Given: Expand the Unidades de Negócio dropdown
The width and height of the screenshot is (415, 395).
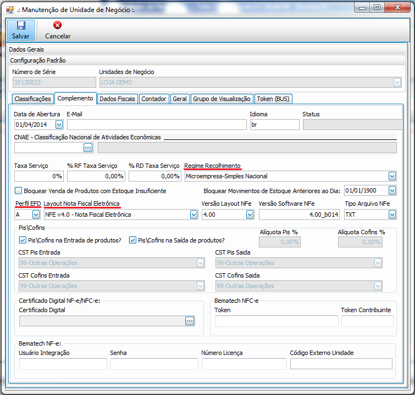Looking at the screenshot, I should [397, 82].
